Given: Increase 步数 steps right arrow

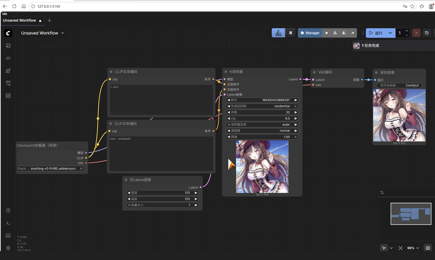Looking at the screenshot, I should point(296,113).
